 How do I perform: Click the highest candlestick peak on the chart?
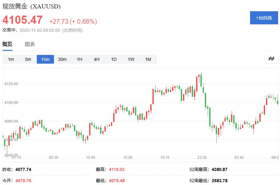(x=201, y=72)
